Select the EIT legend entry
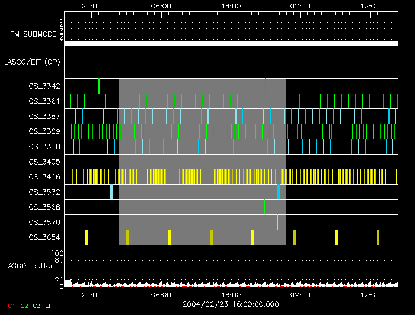Viewport: 415px width, 315px height. (50, 306)
